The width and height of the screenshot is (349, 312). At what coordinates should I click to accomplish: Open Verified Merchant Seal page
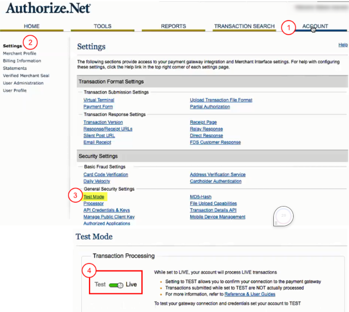(26, 76)
